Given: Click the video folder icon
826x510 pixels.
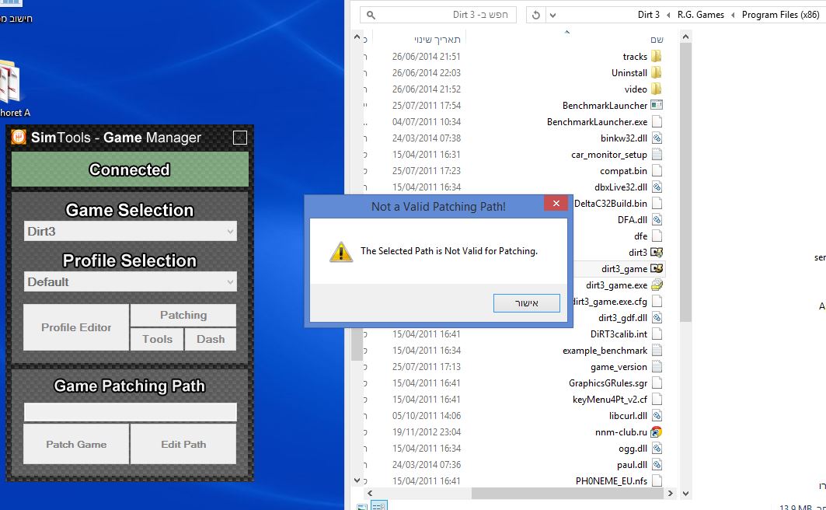Looking at the screenshot, I should tap(657, 89).
